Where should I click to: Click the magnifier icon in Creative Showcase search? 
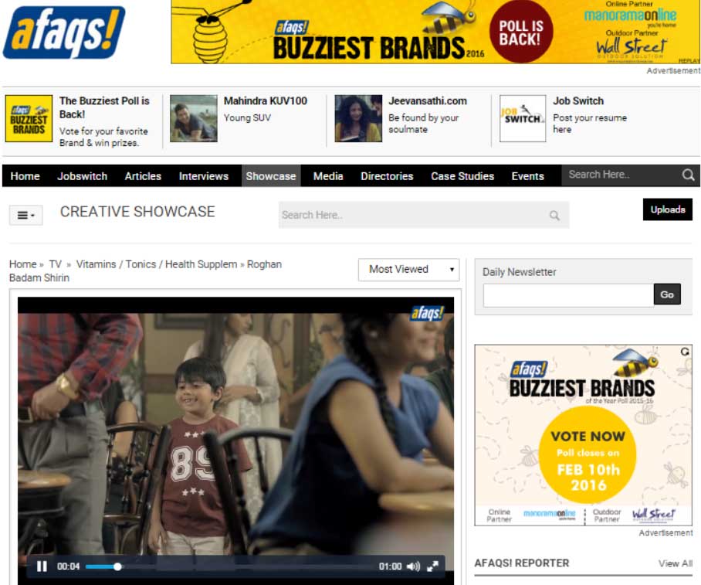click(x=554, y=216)
